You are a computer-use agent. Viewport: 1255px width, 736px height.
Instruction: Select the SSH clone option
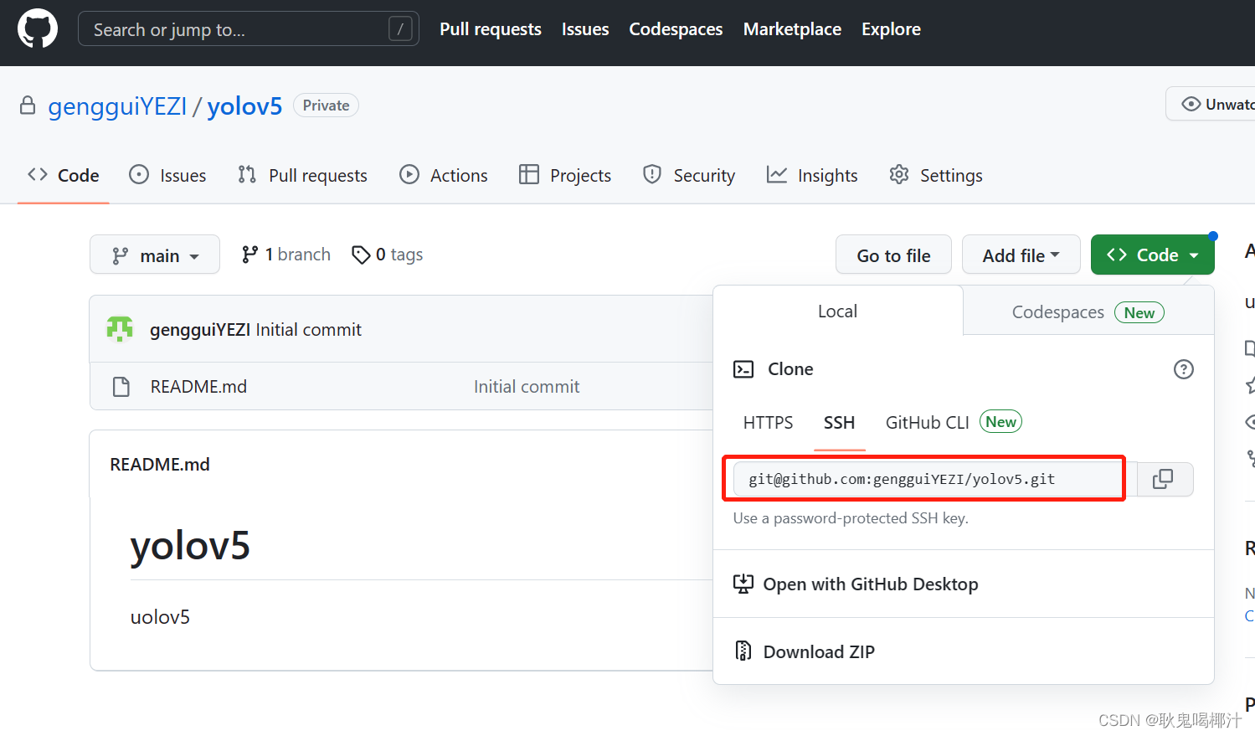839,423
